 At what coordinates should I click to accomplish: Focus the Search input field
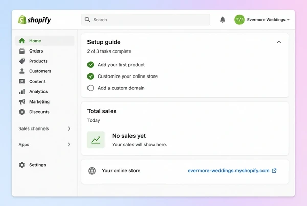pyautogui.click(x=146, y=20)
